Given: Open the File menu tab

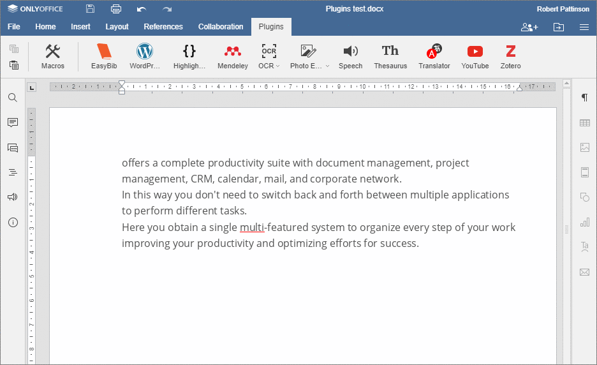Looking at the screenshot, I should coord(14,27).
